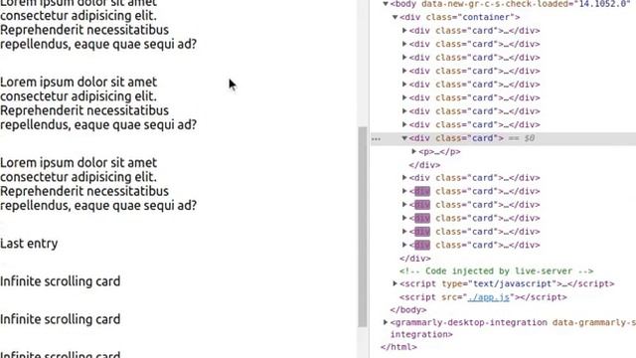Expand the <p>…</p> node
The image size is (636, 358).
click(413, 151)
